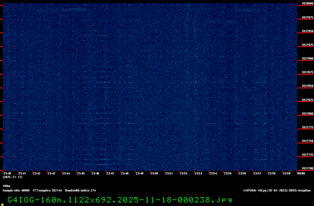Select the 23:45 time axis label
The width and height of the screenshot is (314, 206).
click(80, 173)
